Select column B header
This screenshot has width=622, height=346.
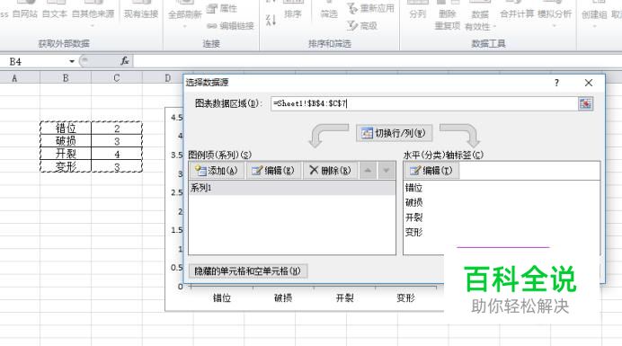click(66, 78)
